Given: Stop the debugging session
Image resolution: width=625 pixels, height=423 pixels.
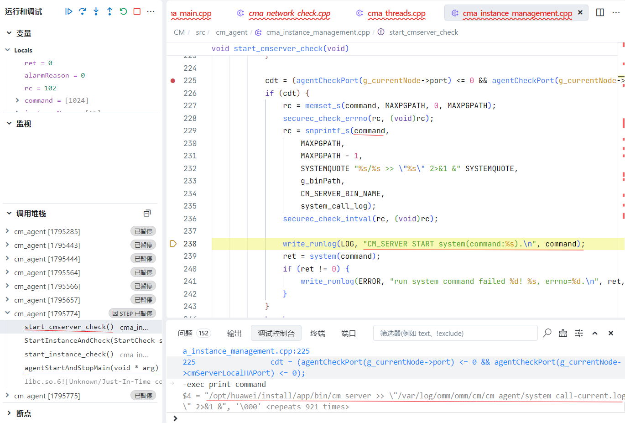Looking at the screenshot, I should click(x=137, y=11).
